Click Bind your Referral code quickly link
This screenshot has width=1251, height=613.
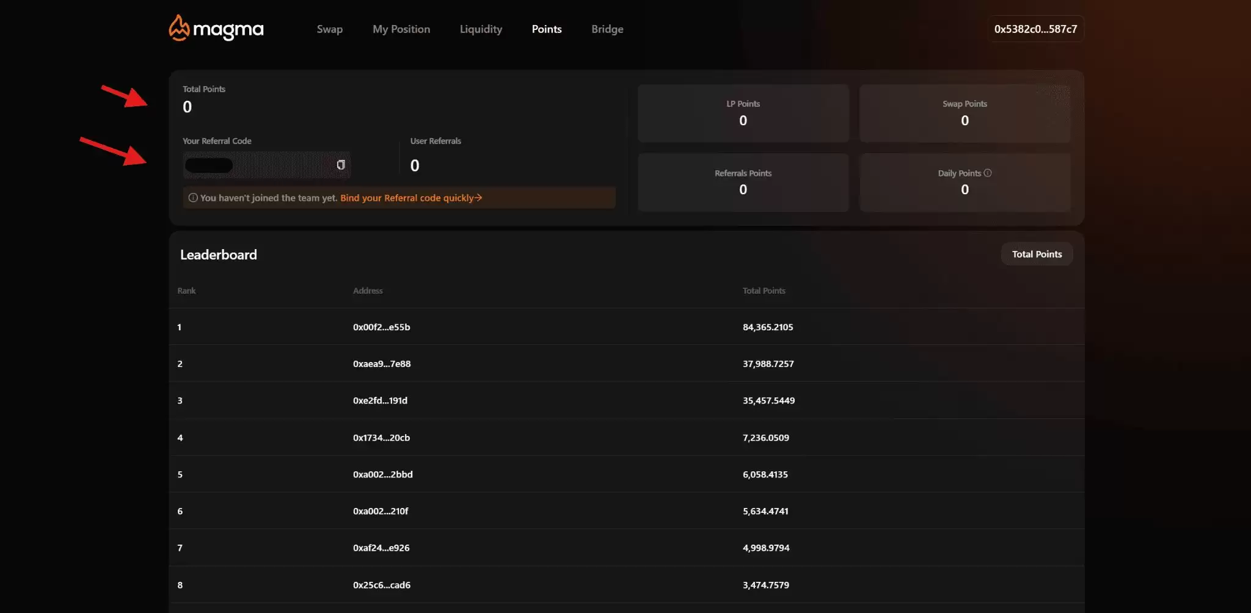point(410,198)
